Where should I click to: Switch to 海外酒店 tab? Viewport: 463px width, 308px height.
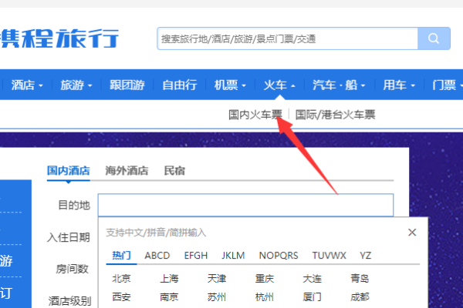[127, 171]
